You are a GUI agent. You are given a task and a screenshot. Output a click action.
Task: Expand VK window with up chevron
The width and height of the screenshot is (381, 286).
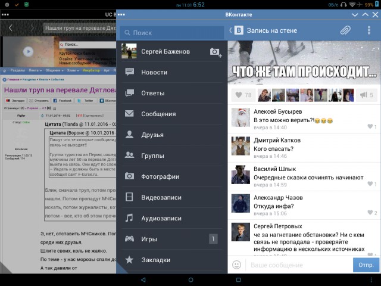click(365, 15)
